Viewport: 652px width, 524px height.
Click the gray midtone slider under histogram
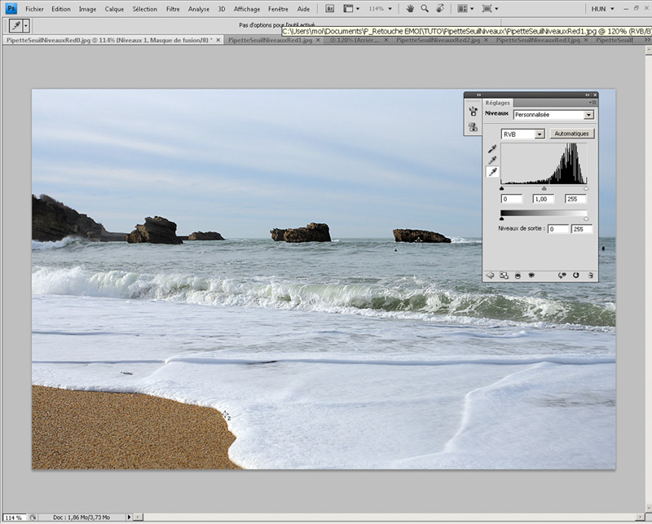tap(544, 188)
